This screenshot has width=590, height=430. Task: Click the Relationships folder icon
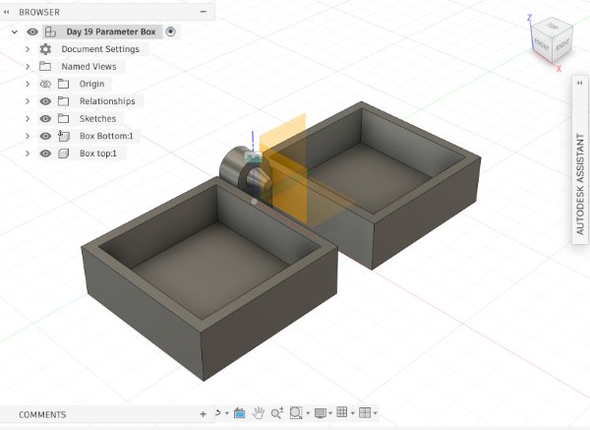pos(63,101)
